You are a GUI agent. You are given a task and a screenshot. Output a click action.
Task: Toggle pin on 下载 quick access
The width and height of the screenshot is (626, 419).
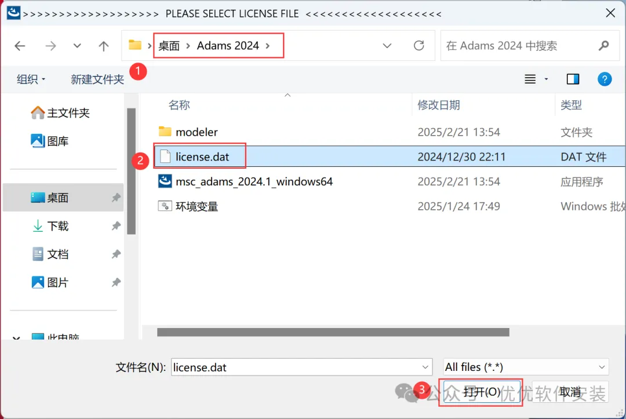click(x=116, y=226)
